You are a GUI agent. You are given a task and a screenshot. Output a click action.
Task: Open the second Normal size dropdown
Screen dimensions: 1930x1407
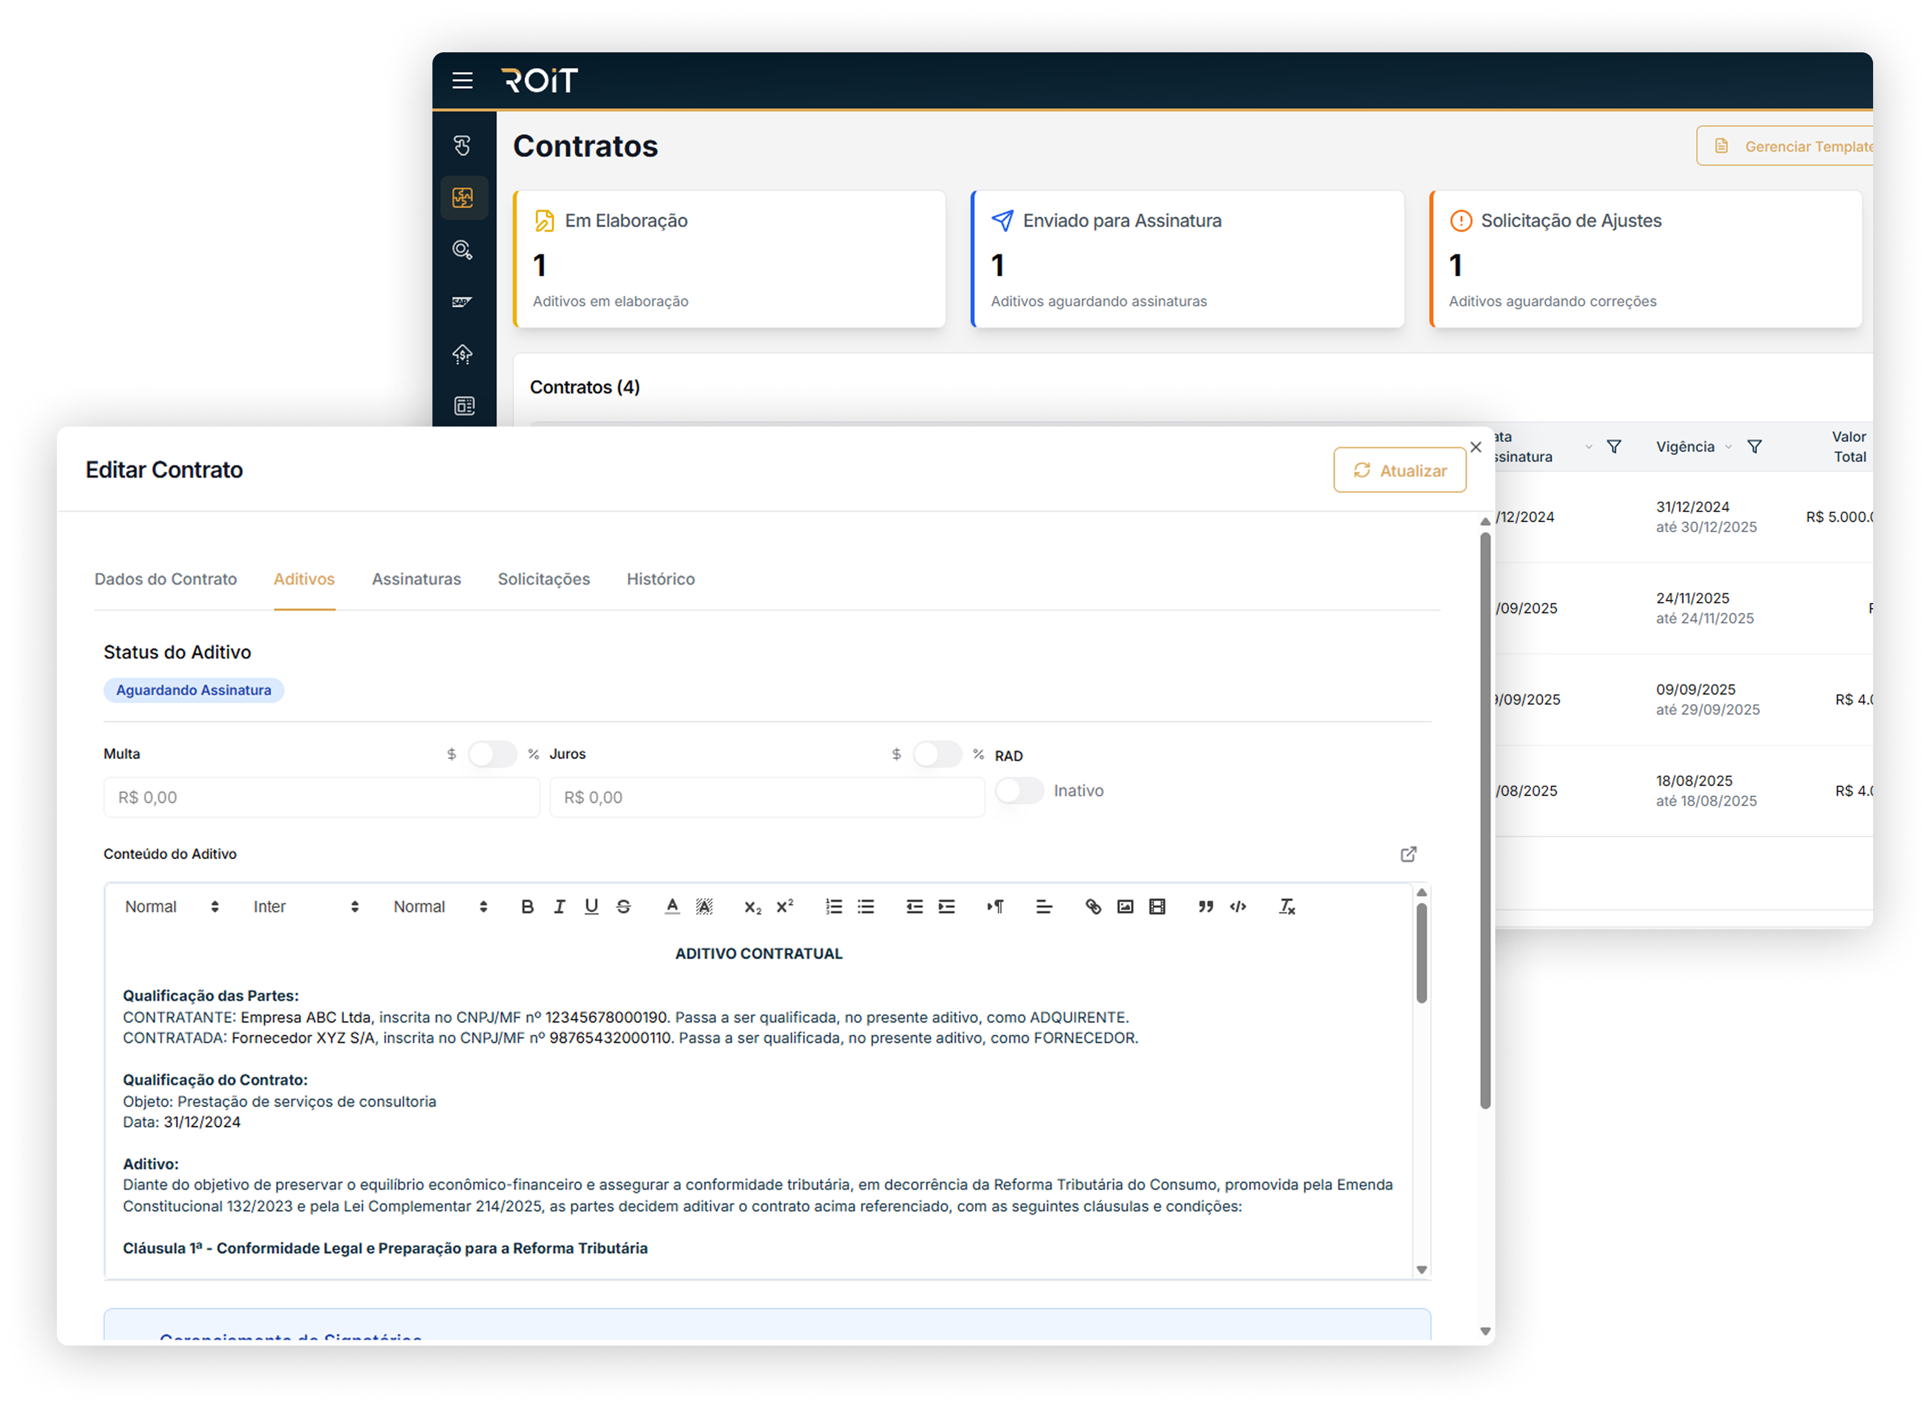click(440, 907)
